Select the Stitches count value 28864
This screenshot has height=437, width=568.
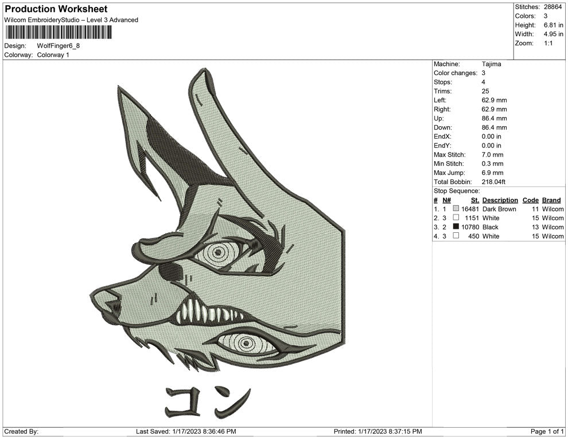[552, 7]
